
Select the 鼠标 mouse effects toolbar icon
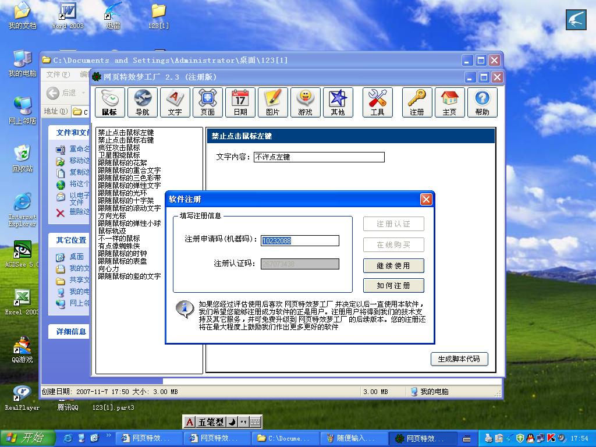109,102
